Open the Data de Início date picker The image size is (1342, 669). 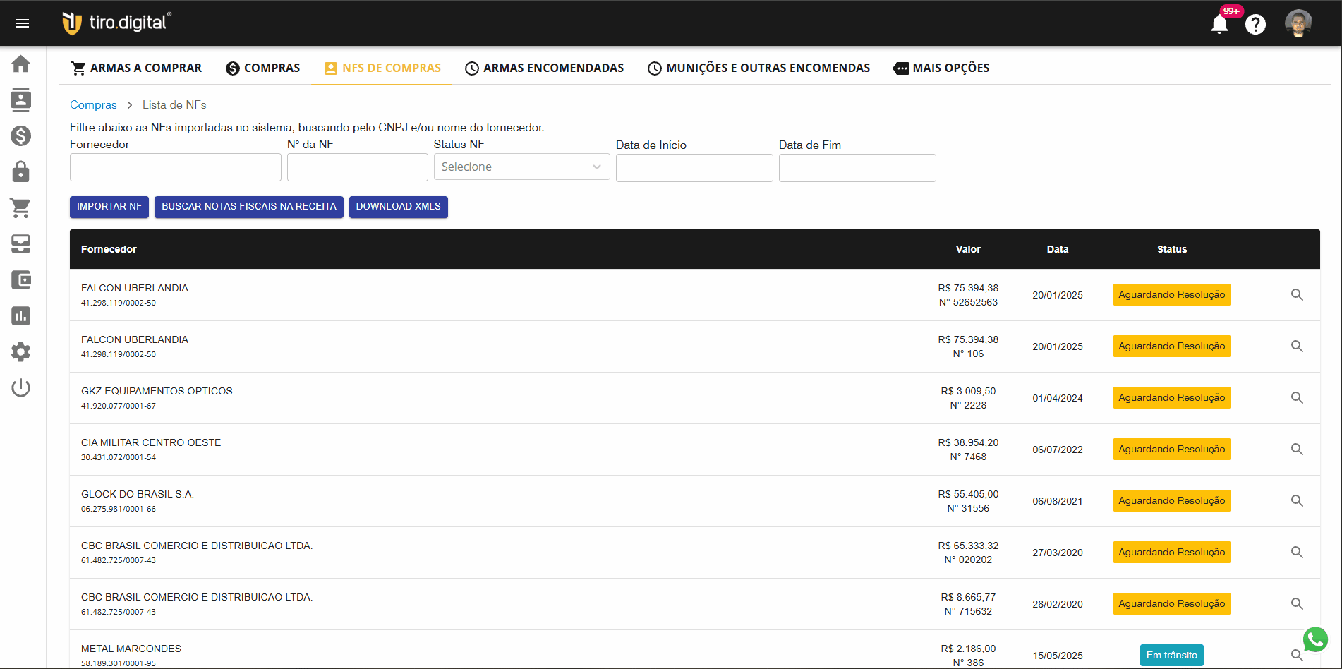pos(694,168)
